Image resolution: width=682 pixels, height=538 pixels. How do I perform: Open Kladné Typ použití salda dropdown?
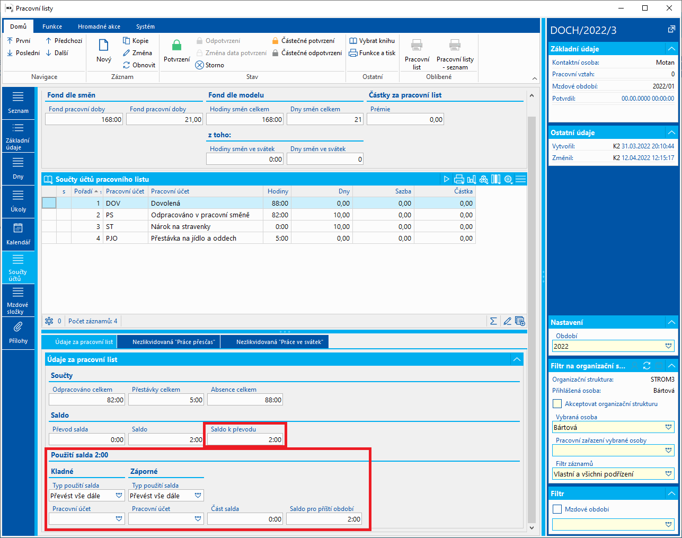point(119,496)
